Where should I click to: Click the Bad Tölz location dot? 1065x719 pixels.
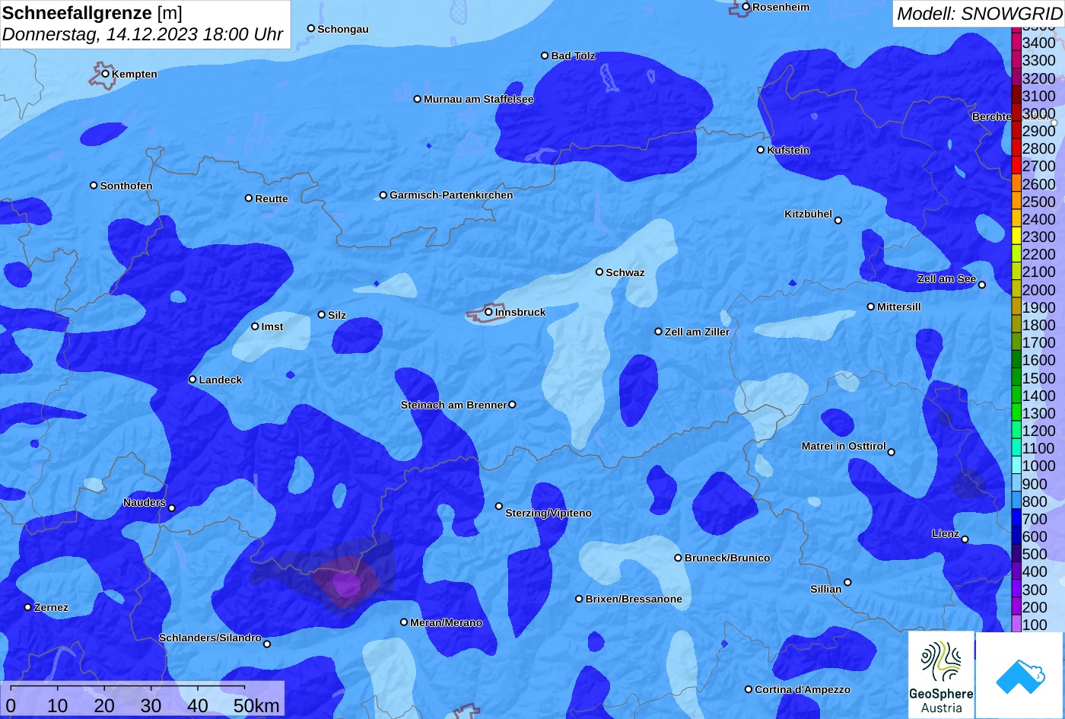click(545, 56)
